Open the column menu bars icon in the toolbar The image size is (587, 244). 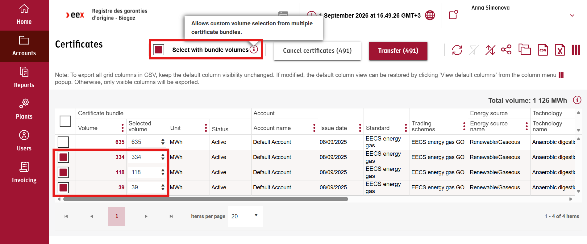(576, 50)
